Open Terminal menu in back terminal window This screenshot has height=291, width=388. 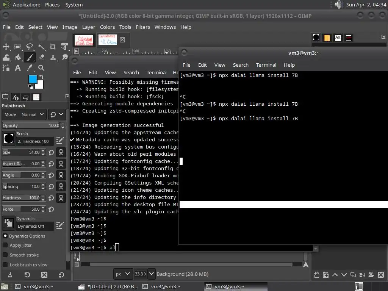click(156, 72)
